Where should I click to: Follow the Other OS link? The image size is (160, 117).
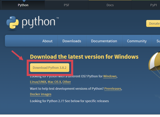[66, 82]
